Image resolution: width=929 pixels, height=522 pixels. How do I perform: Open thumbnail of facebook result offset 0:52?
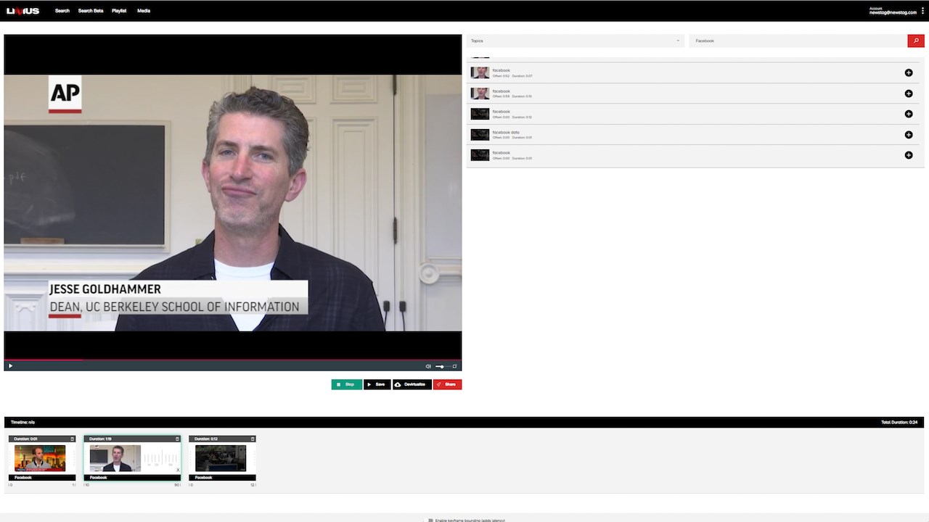480,72
